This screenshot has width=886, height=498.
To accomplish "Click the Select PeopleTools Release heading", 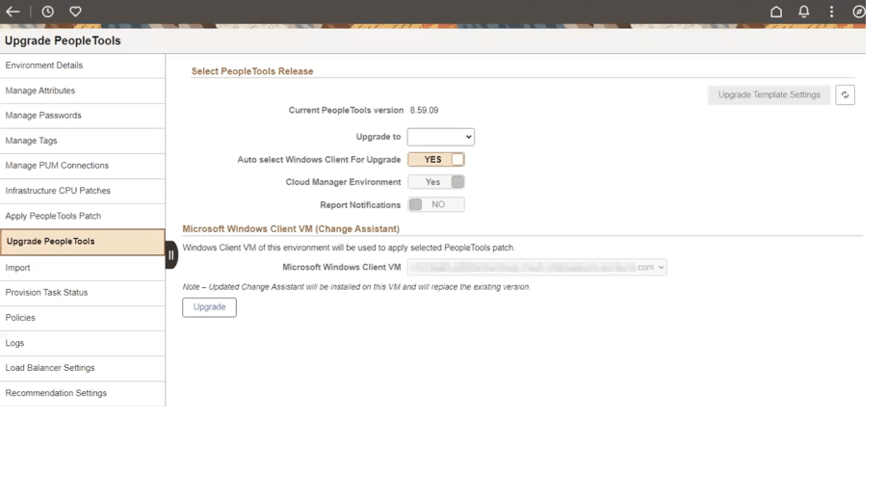I will pyautogui.click(x=252, y=71).
